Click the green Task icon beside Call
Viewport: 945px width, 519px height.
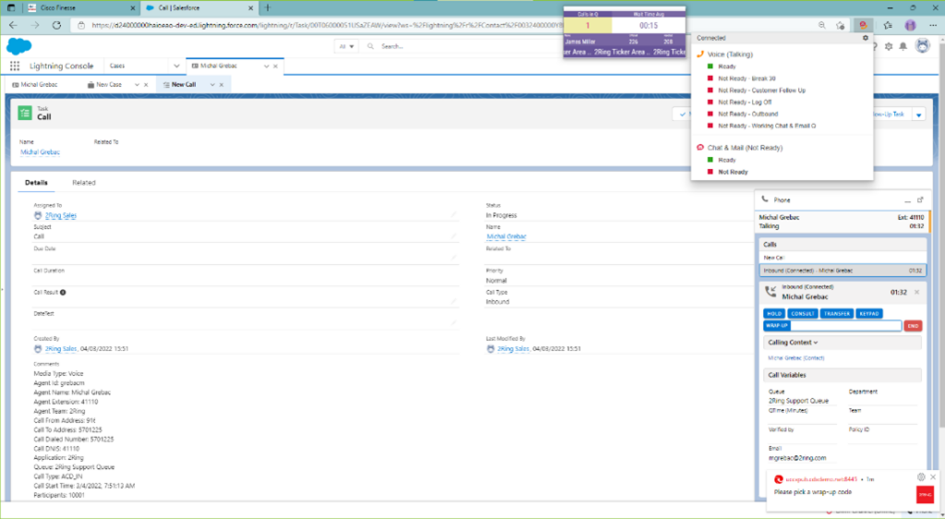pyautogui.click(x=25, y=114)
